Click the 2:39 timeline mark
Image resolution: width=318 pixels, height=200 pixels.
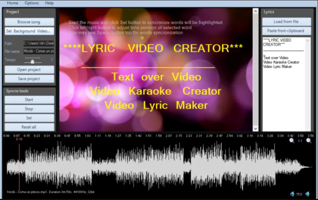point(209,136)
